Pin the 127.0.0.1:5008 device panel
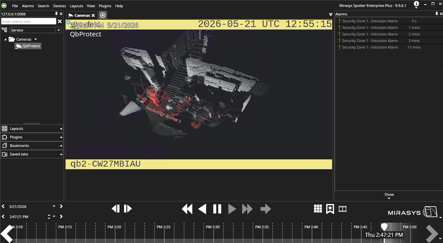443x243 pixels. [x=56, y=14]
